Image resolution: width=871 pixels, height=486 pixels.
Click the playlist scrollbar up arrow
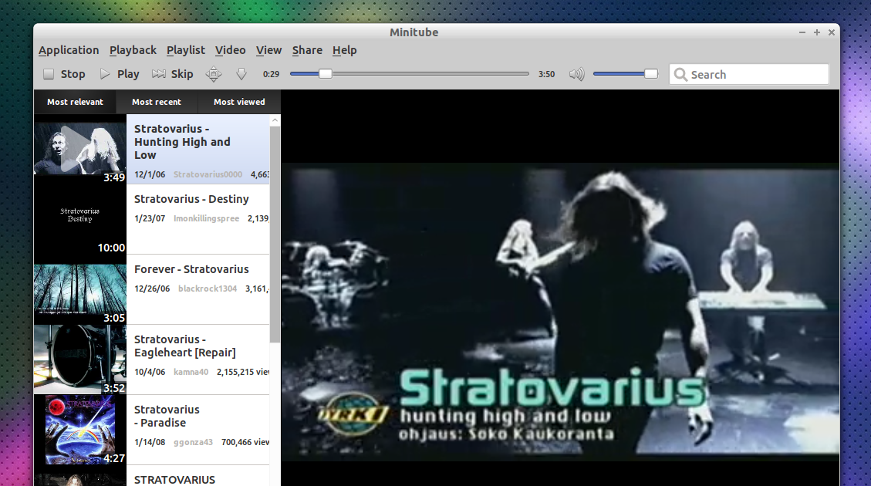coord(275,120)
